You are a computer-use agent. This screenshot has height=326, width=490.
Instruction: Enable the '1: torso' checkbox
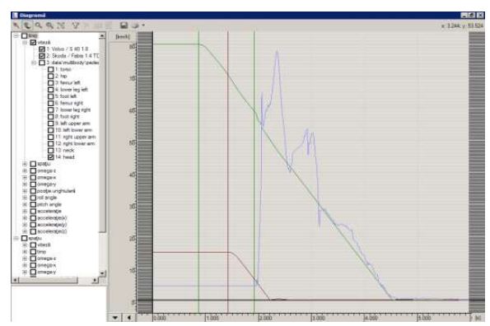point(50,69)
